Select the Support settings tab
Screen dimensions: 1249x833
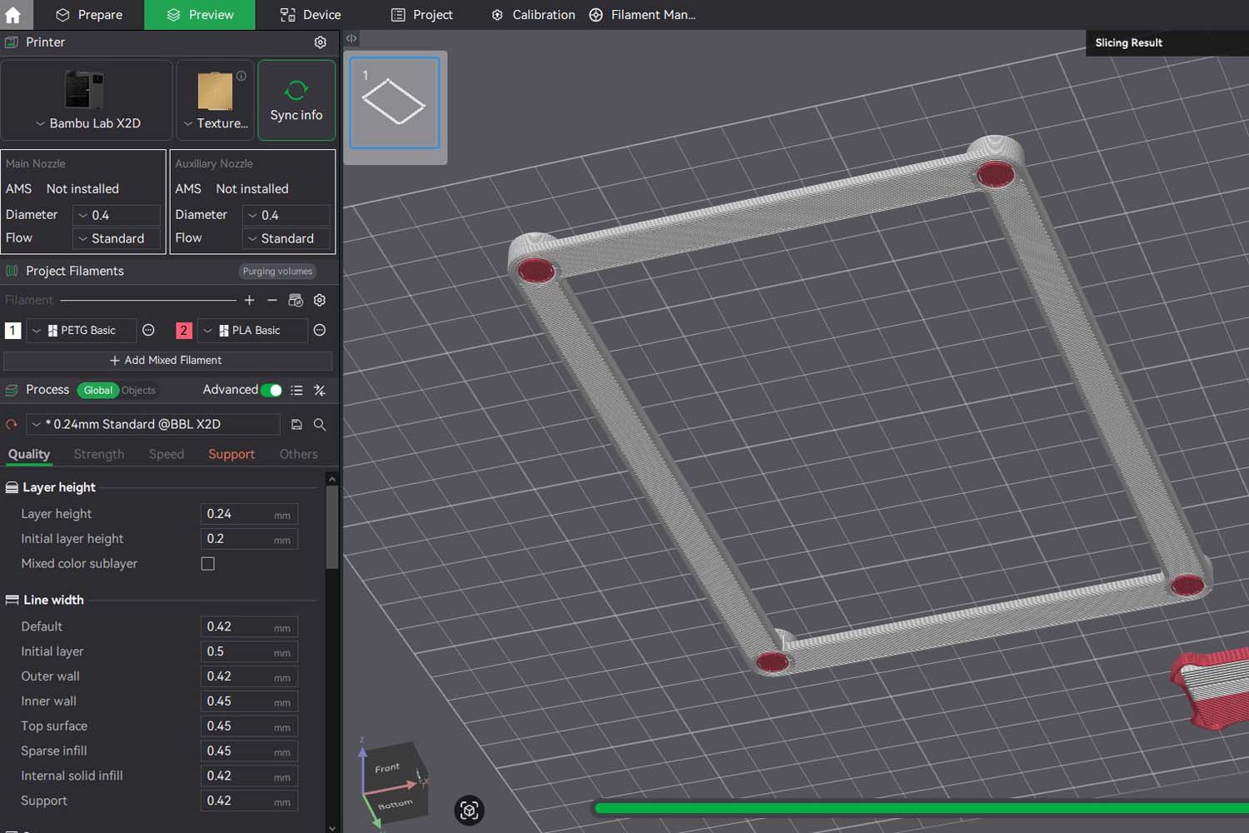[231, 454]
